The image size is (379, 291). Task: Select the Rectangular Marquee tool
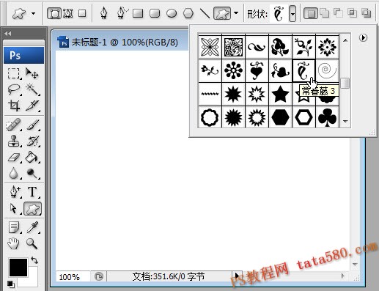pos(14,73)
